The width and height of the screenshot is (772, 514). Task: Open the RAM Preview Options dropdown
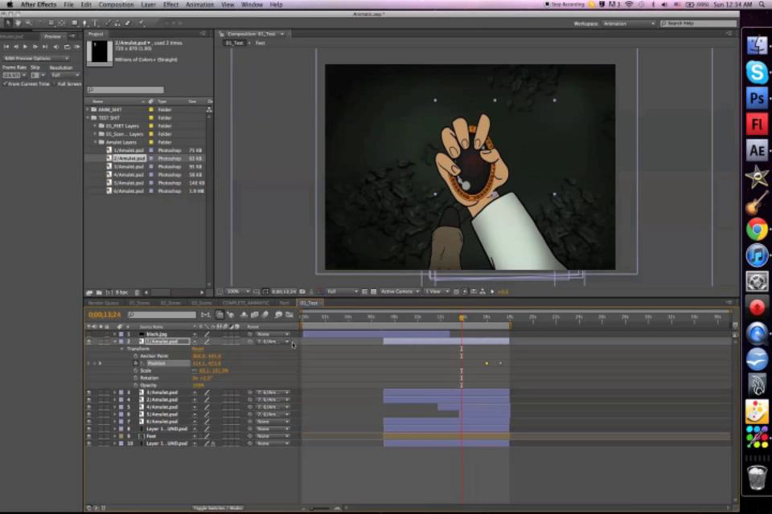click(x=36, y=58)
